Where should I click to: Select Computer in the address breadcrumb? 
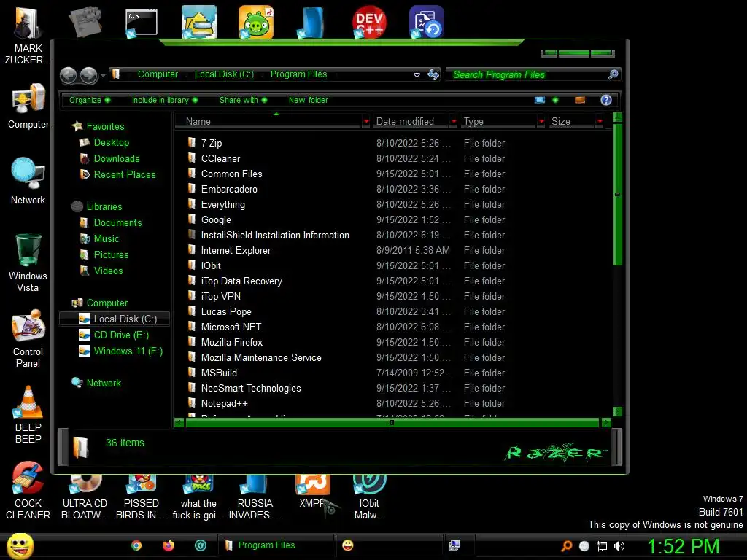[x=158, y=74]
